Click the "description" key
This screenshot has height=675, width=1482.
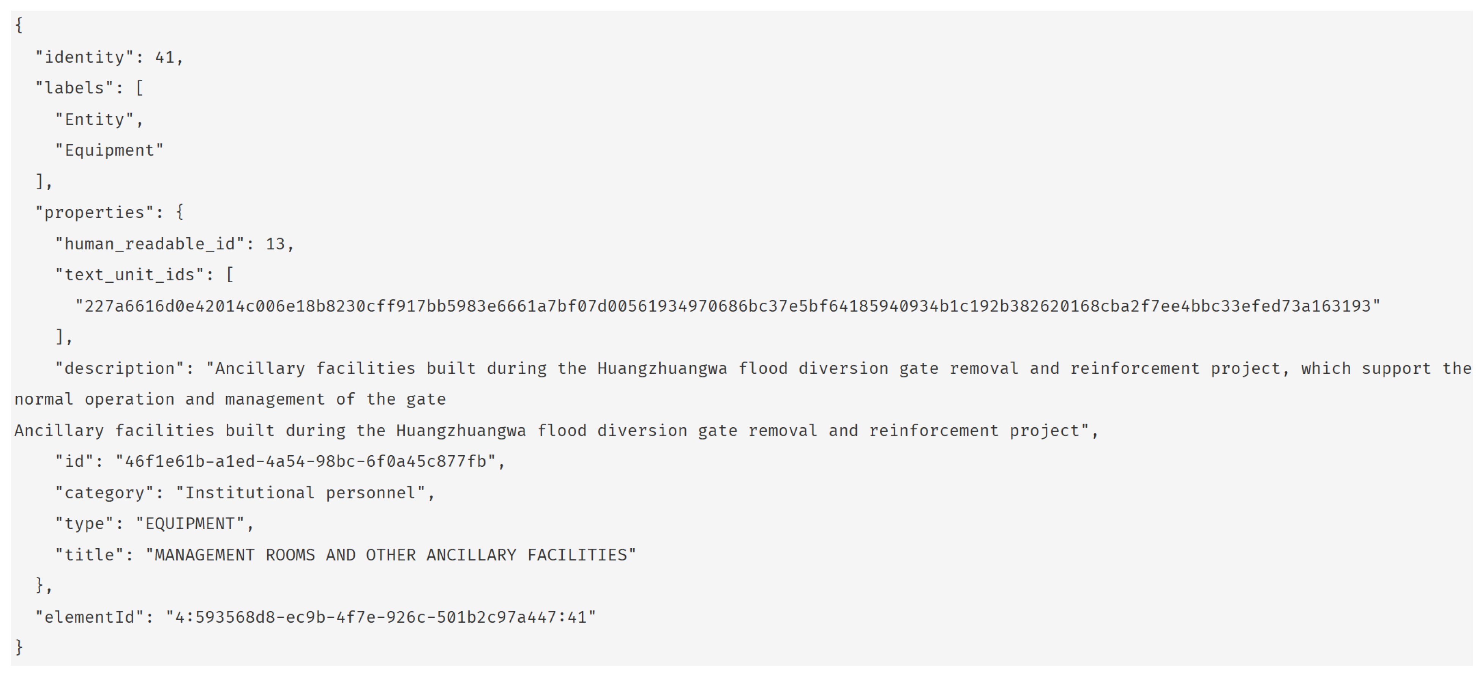tap(120, 368)
